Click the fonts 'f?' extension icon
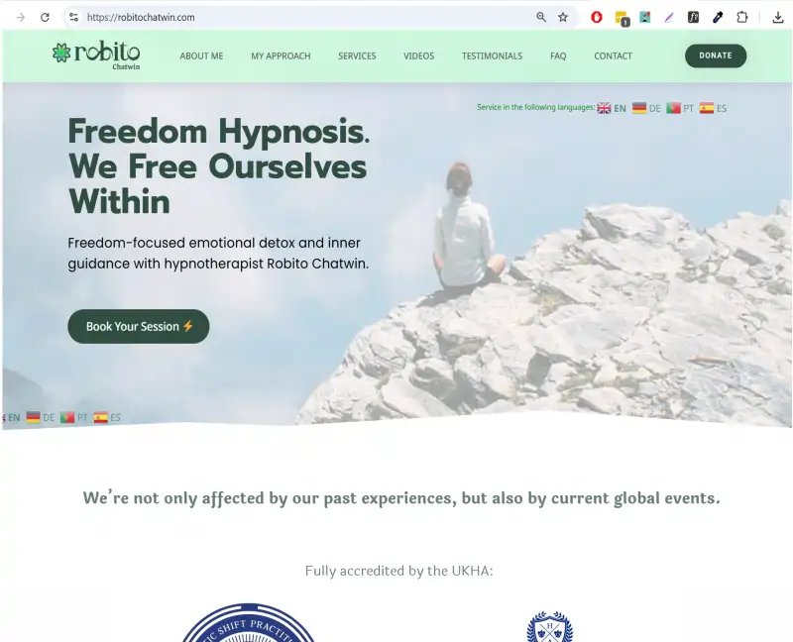The image size is (793, 642). 693,17
